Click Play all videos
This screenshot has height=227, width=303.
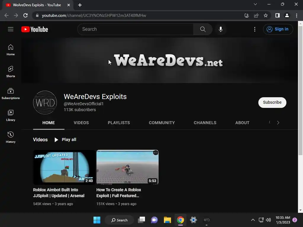[65, 140]
